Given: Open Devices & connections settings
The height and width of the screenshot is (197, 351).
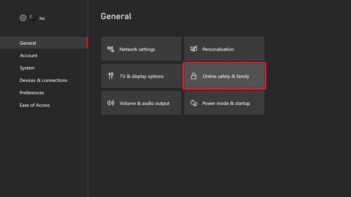Looking at the screenshot, I should [x=43, y=80].
